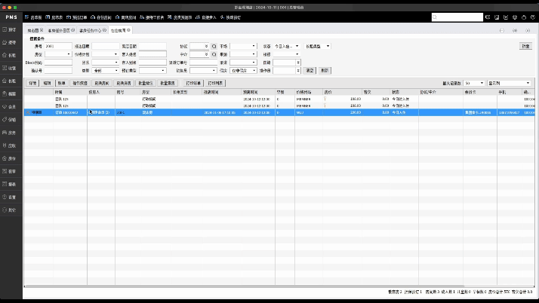The height and width of the screenshot is (303, 539).
Task: Open the 销售员 dropdown
Action: tap(203, 70)
